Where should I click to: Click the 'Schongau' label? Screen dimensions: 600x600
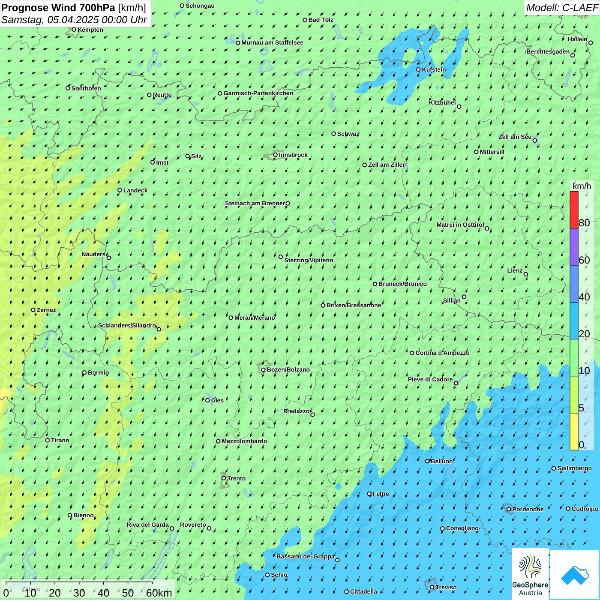200,6
